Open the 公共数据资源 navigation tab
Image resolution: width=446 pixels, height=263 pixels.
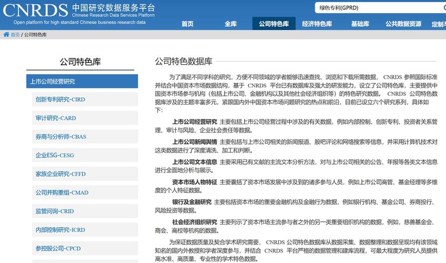(x=403, y=24)
